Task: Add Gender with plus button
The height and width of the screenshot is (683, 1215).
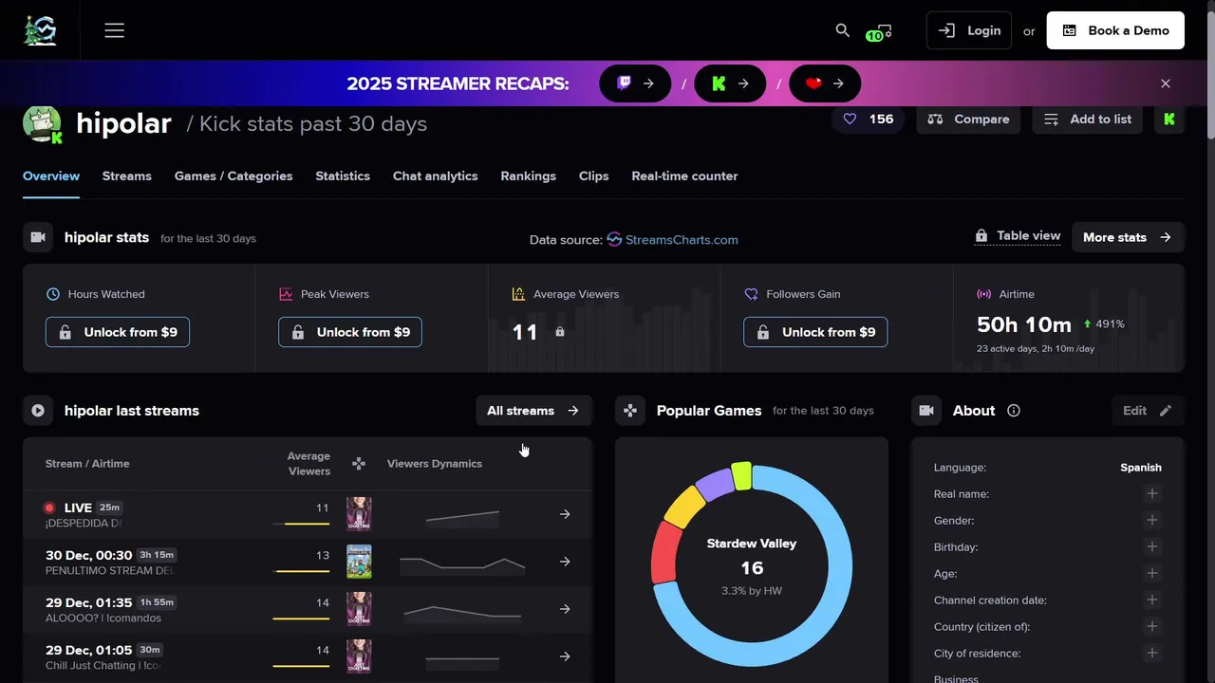Action: (x=1151, y=520)
